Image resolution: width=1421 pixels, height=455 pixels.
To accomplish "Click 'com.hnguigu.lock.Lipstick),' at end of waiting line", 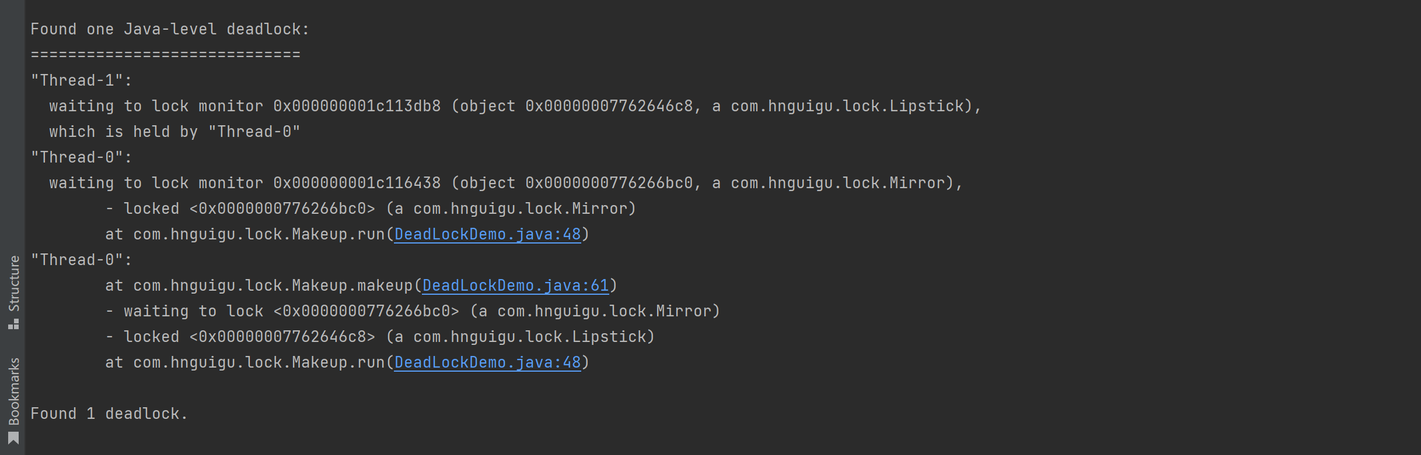I will click(857, 106).
